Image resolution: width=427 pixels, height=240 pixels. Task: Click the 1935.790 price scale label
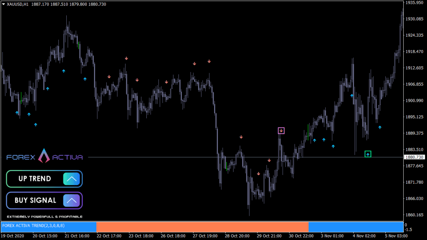coord(414,2)
